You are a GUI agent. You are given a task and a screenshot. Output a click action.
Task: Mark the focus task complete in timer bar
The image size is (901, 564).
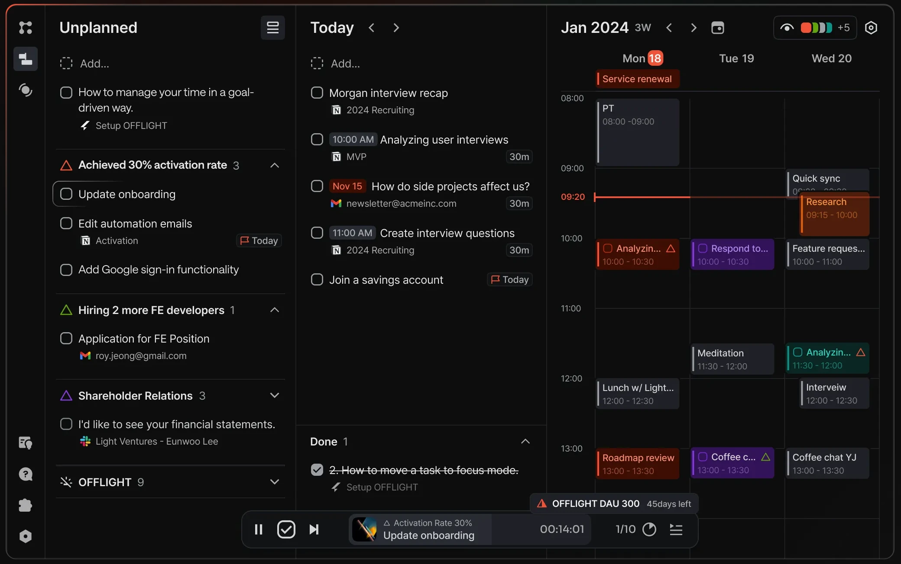pos(286,529)
